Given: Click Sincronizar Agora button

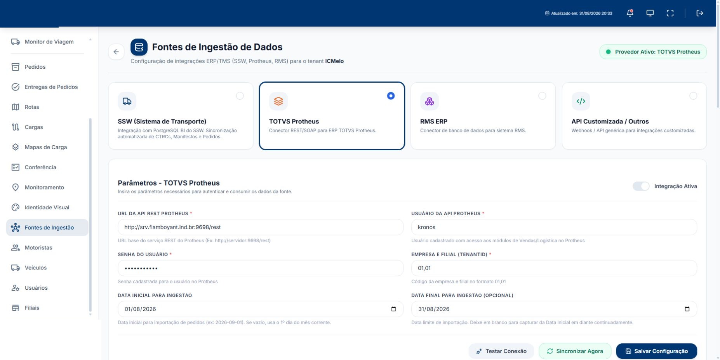Looking at the screenshot, I should (x=575, y=351).
